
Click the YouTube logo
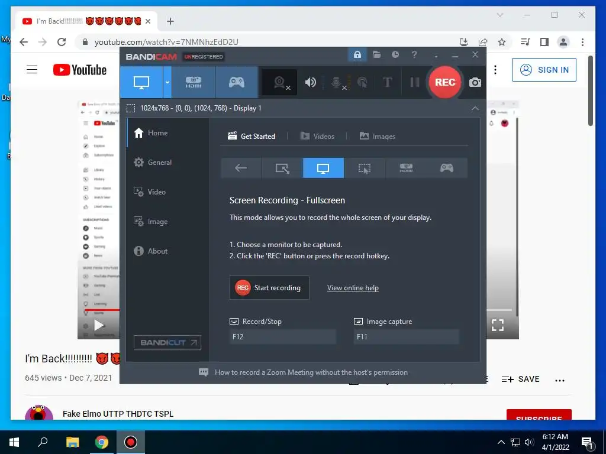(x=80, y=70)
